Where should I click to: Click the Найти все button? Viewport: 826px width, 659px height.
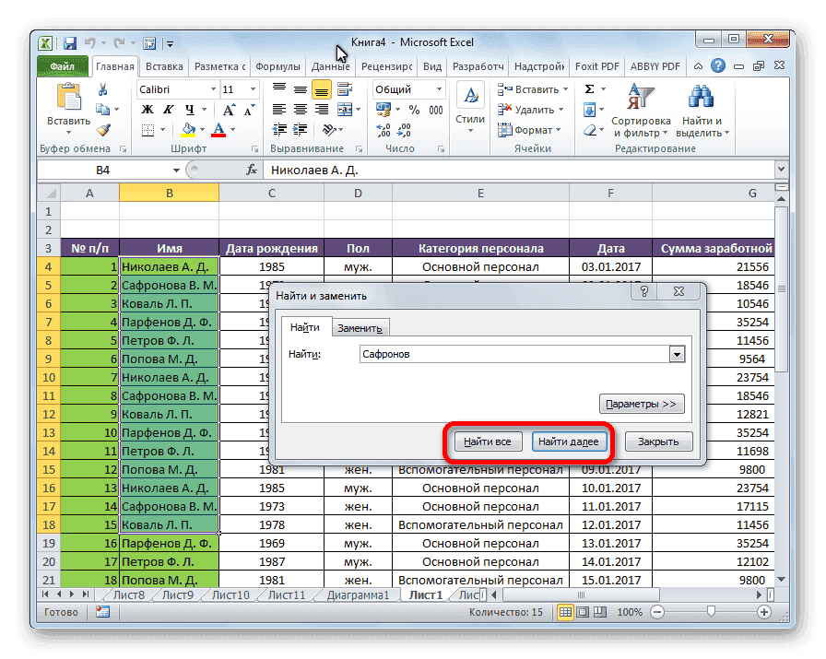pos(487,441)
